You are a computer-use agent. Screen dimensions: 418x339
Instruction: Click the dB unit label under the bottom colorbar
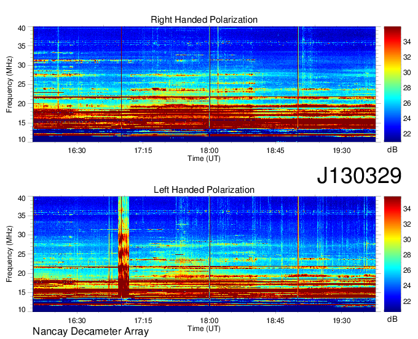[392, 319]
